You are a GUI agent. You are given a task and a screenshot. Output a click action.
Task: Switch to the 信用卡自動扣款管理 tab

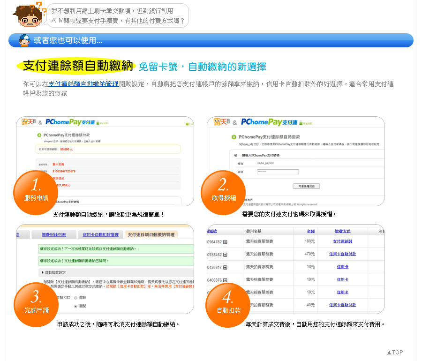pos(101,234)
